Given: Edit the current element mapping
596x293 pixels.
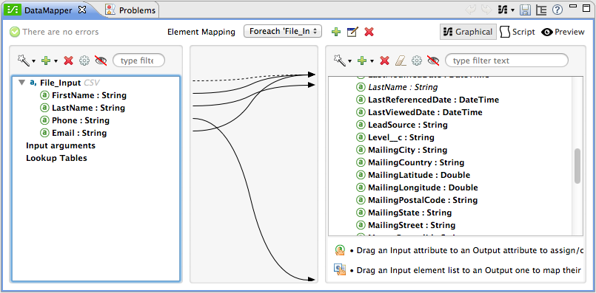Looking at the screenshot, I should [352, 32].
